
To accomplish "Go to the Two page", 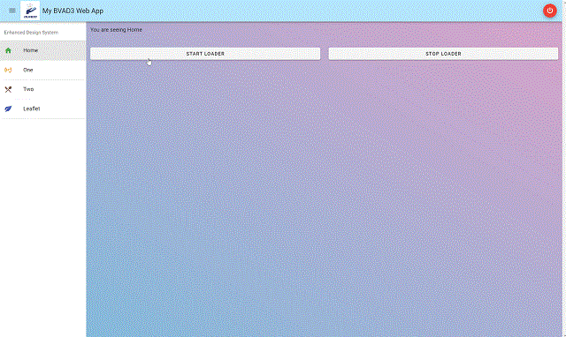I will click(43, 89).
